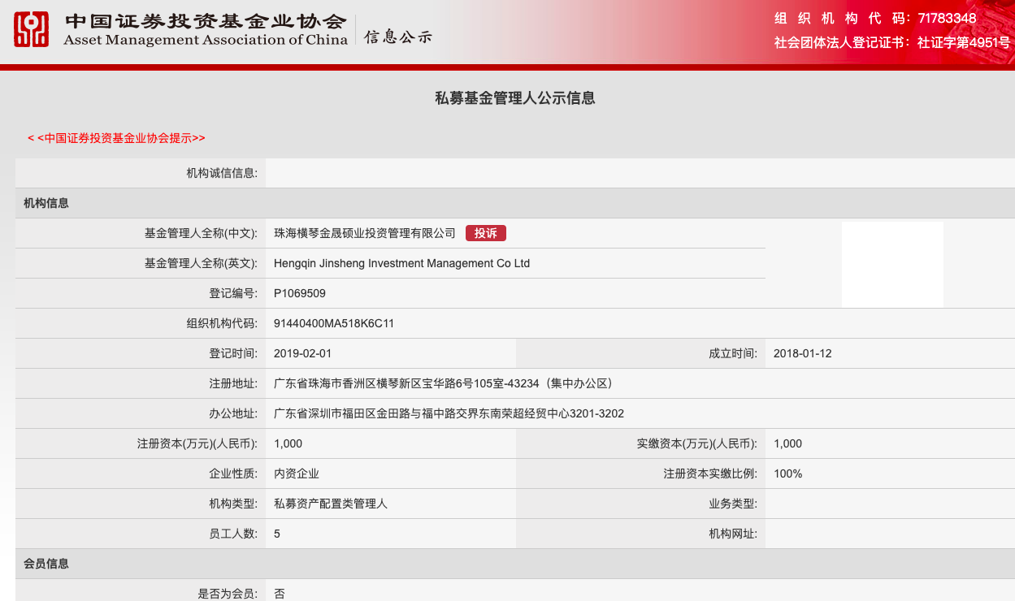
Task: Click the 私募基金管理人公示信息 page heading
Action: point(515,98)
